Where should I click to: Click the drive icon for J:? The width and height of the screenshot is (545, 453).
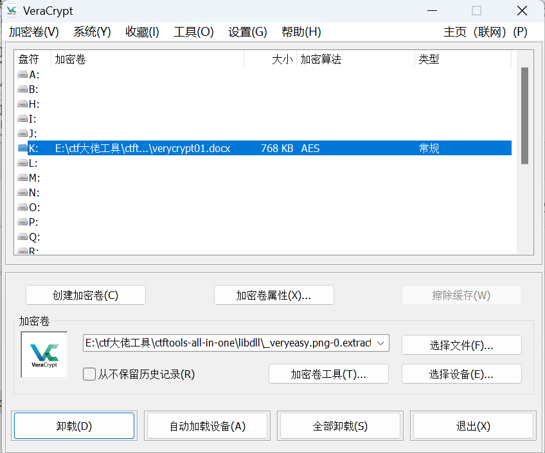pos(22,133)
